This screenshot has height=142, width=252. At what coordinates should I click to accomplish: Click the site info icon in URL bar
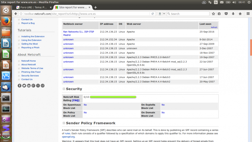(x=21, y=14)
